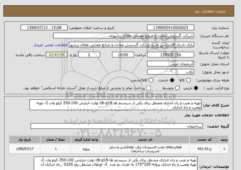This screenshot has height=170, width=241.
Task: Click the تاریخ نیاز column header
Action: (x=25, y=139)
